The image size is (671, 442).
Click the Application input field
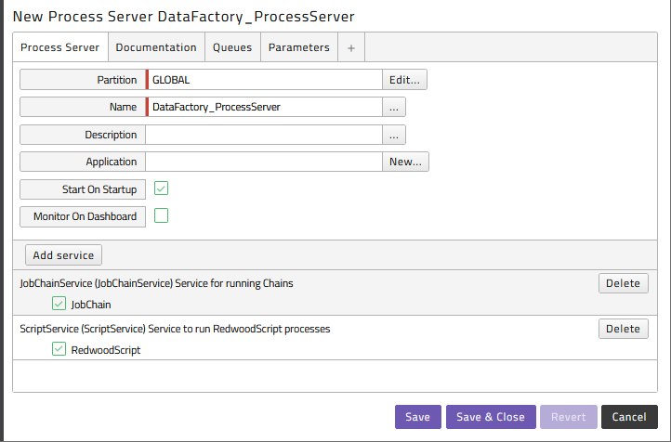(x=264, y=162)
